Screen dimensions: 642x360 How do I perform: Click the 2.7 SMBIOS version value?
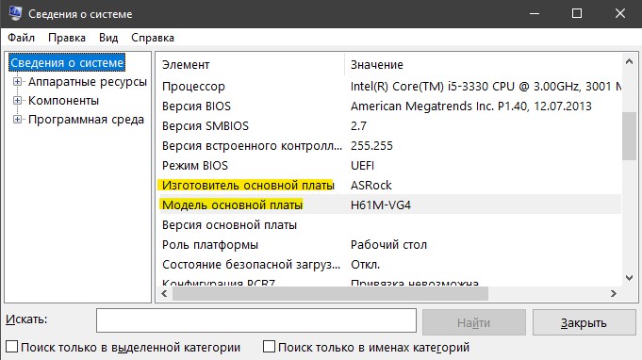pos(358,125)
